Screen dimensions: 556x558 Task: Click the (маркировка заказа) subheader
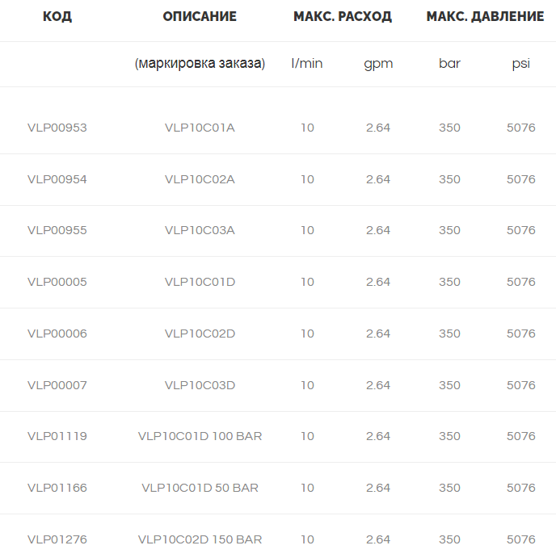(200, 63)
